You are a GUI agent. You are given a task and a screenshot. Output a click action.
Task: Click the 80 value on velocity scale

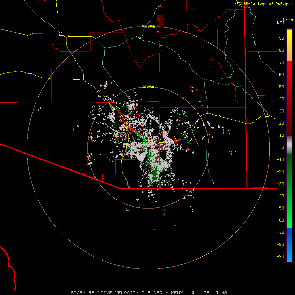click(x=282, y=50)
